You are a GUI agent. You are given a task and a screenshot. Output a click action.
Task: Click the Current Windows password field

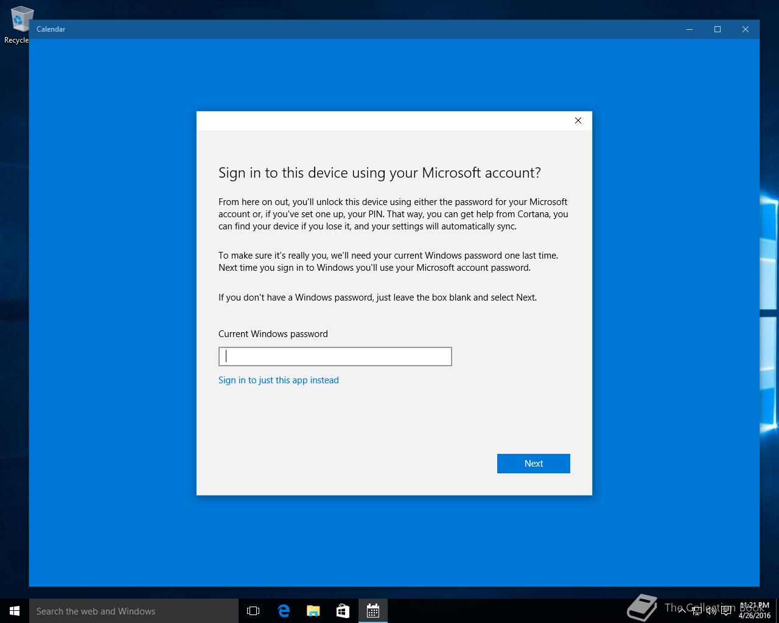pos(335,357)
